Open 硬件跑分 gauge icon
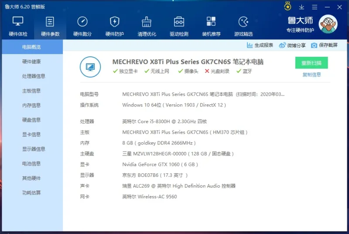The width and height of the screenshot is (349, 234). coord(82,21)
